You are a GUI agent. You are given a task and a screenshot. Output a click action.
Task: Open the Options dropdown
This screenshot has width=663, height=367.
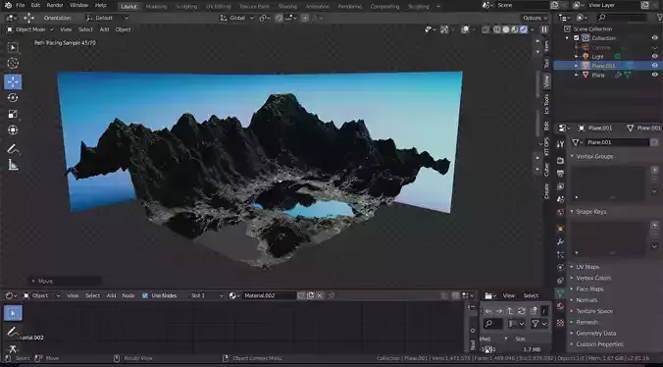point(535,18)
